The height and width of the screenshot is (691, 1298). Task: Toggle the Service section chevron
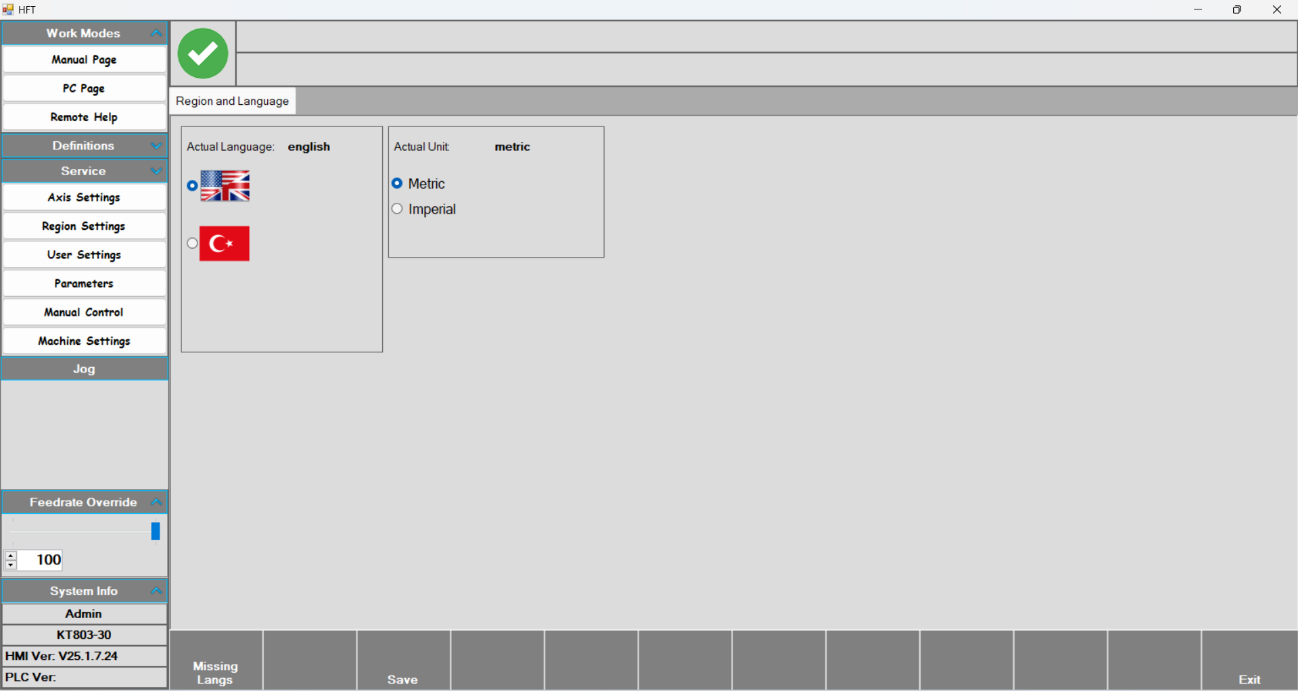pos(156,171)
